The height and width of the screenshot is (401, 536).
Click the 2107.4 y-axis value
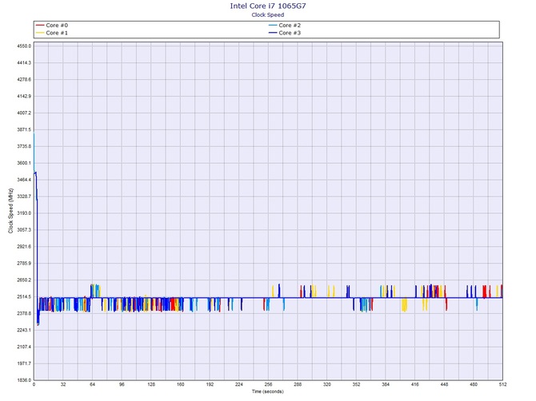[x=24, y=347]
